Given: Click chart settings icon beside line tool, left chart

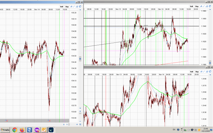Looking at the screenshot, I should pos(77,6).
